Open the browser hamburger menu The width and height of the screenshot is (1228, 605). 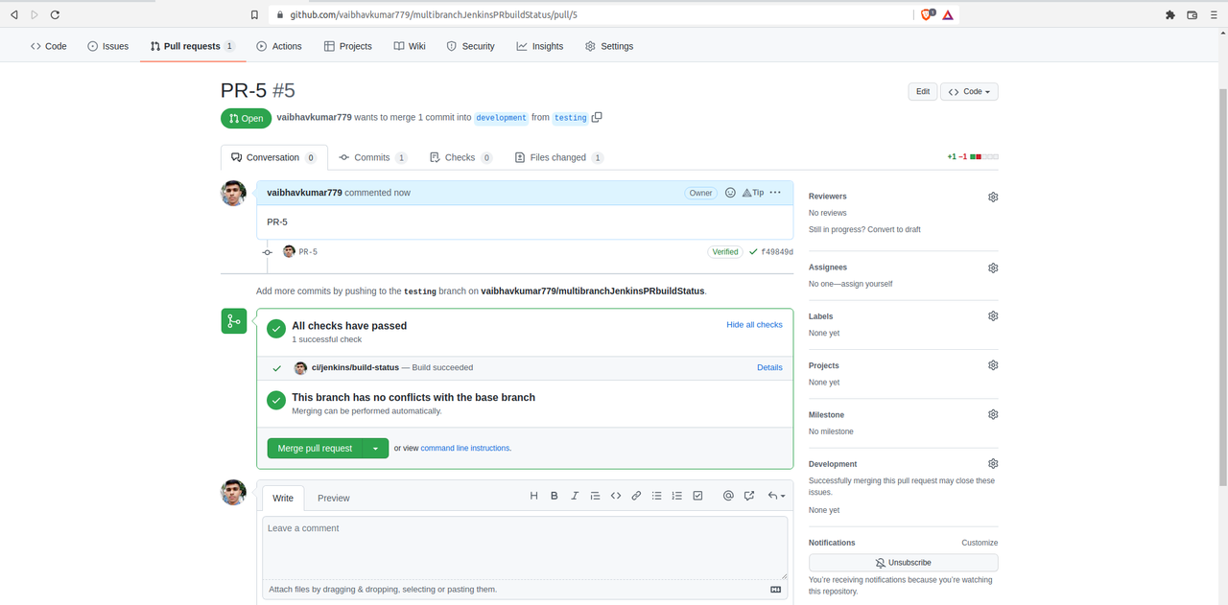coord(1214,14)
